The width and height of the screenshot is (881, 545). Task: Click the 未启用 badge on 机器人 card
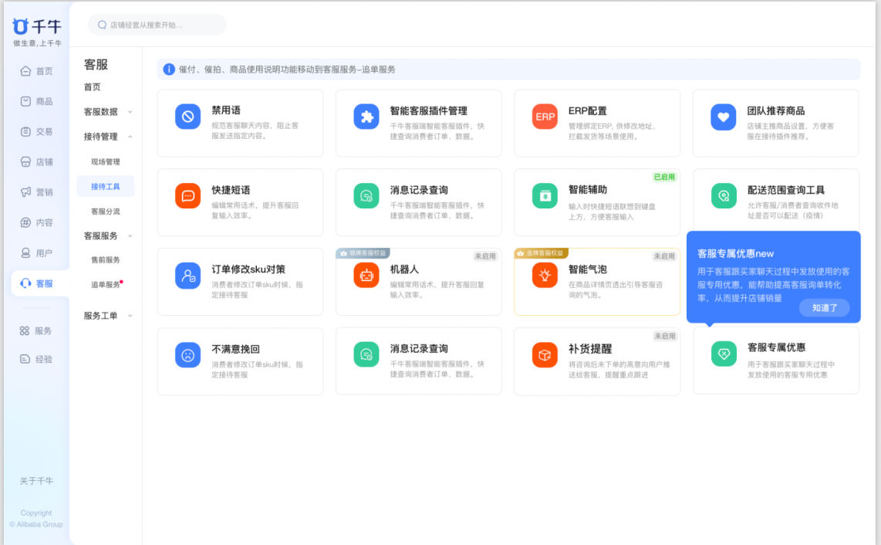[485, 256]
